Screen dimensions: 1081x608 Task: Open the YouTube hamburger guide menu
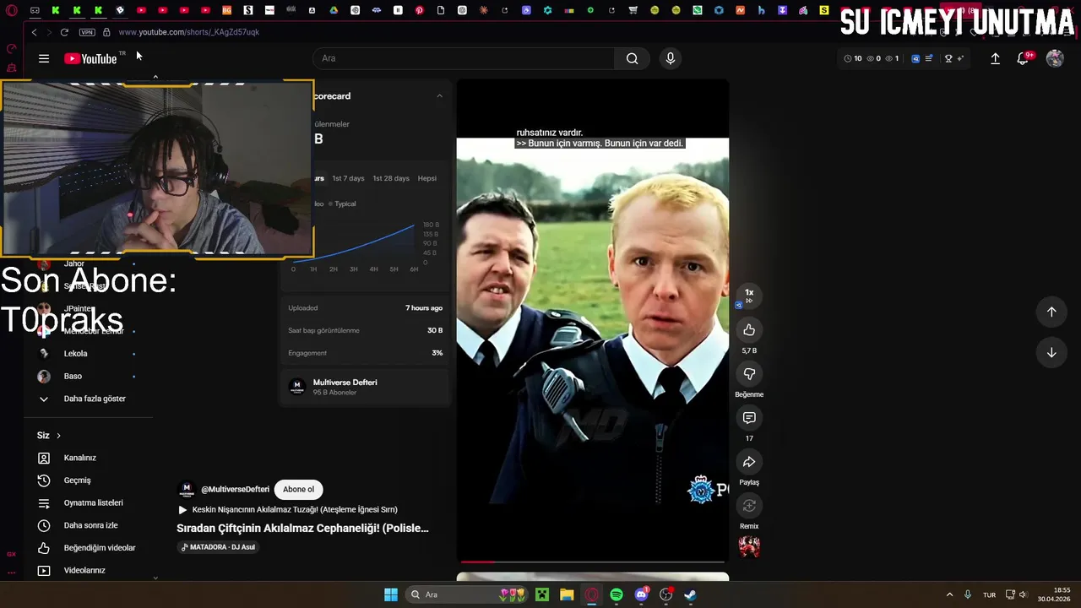pyautogui.click(x=44, y=58)
